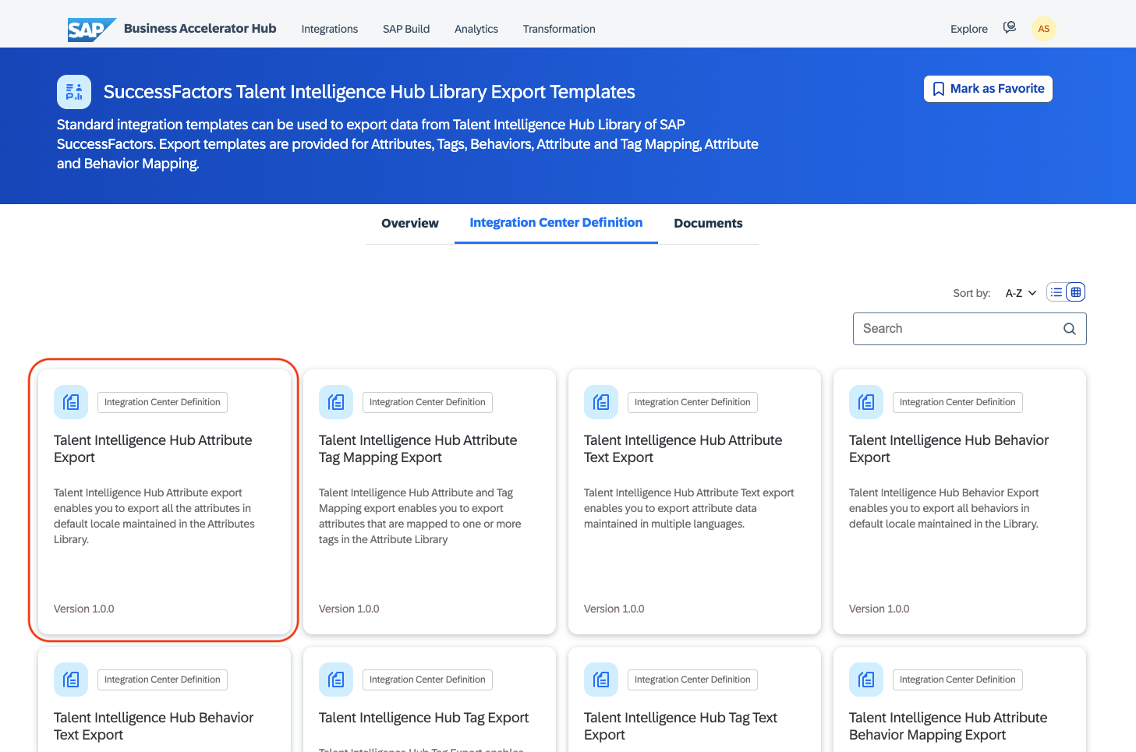Click the SuccessFactors Talent Intelligence Hub banner title

(x=370, y=92)
